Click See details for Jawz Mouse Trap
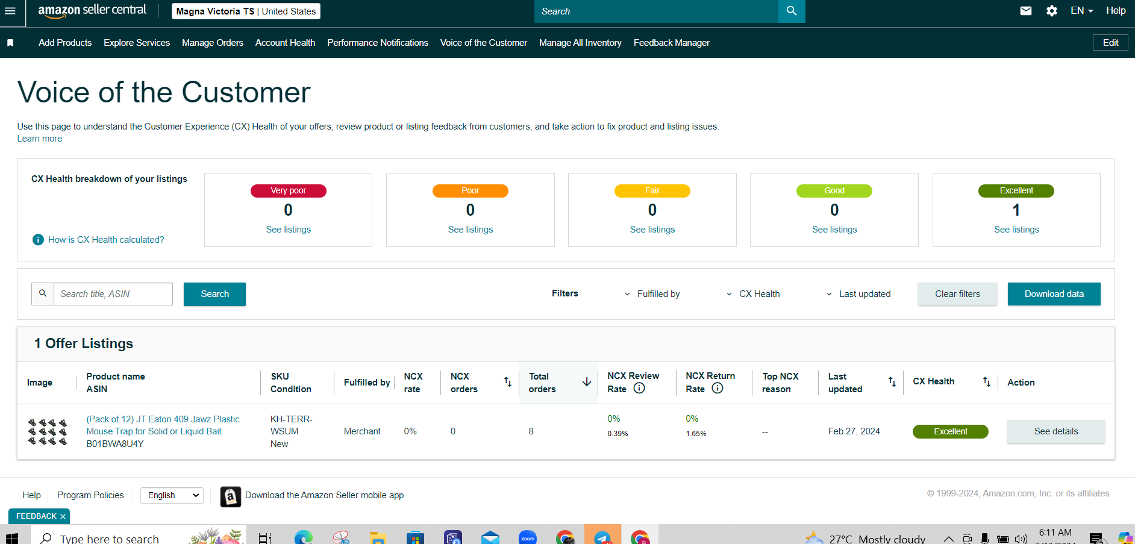The height and width of the screenshot is (544, 1135). [x=1055, y=431]
